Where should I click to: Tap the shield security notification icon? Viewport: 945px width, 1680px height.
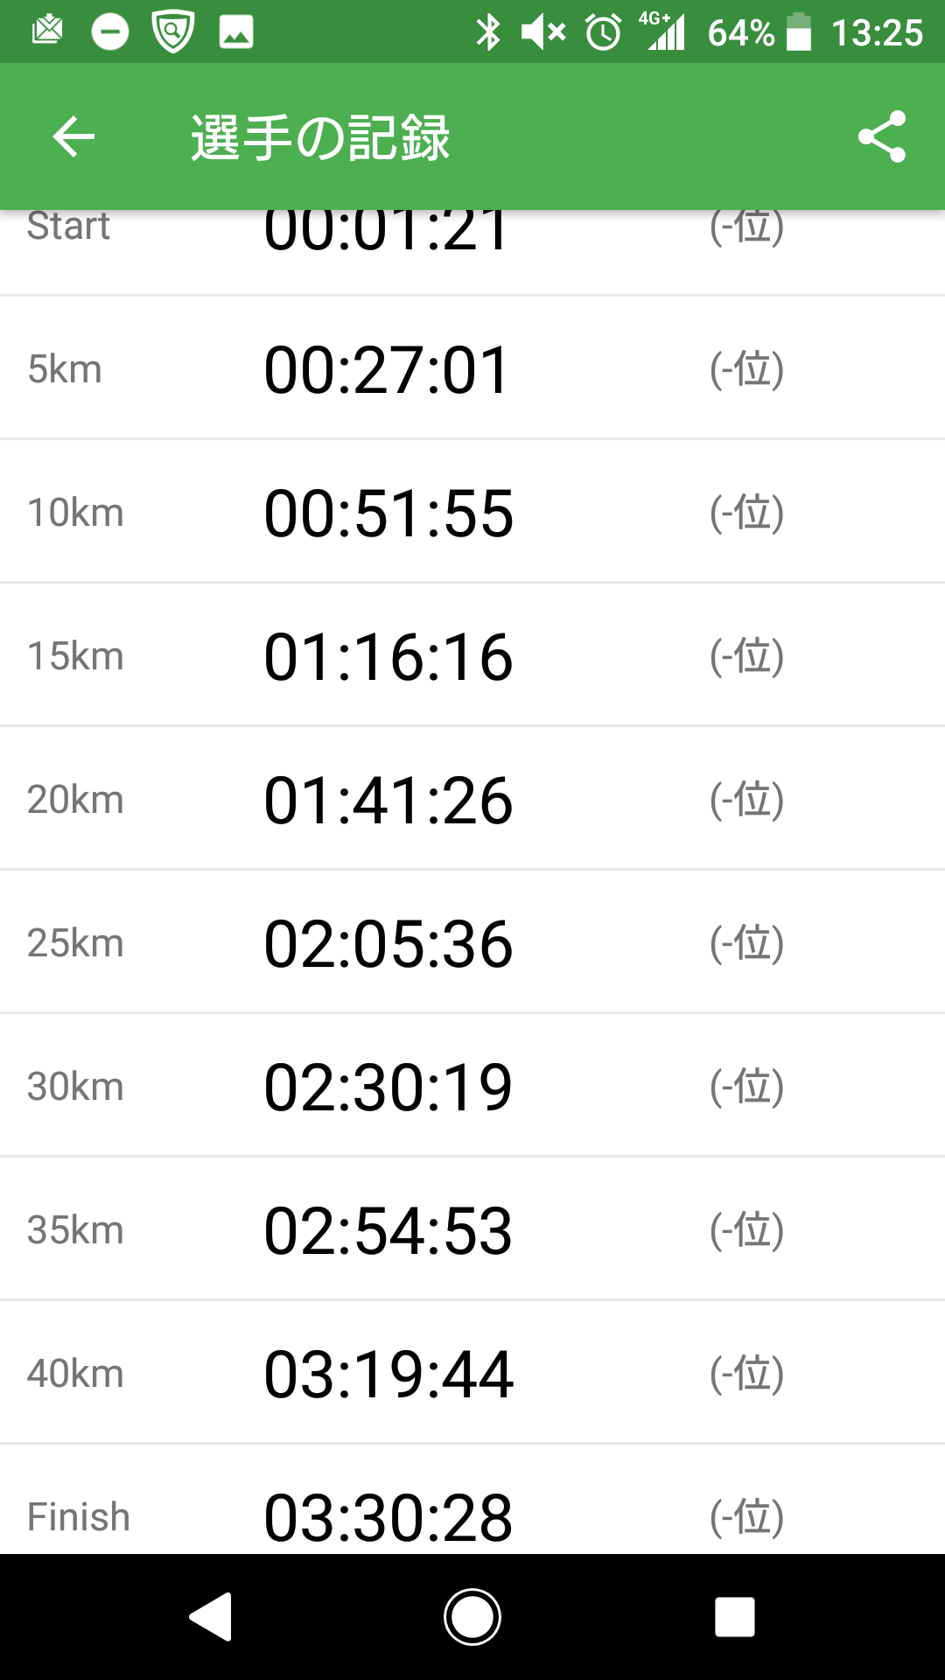click(x=172, y=32)
